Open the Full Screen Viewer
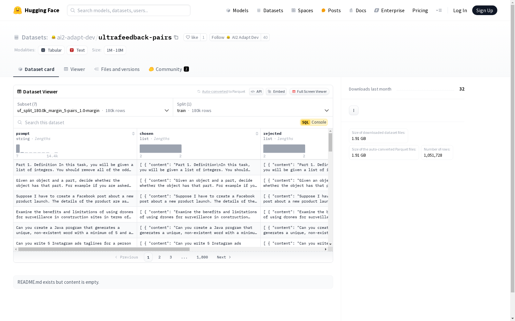This screenshot has width=515, height=321. pyautogui.click(x=309, y=91)
